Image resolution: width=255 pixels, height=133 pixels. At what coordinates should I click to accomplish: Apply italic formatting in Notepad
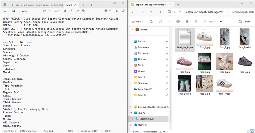(71, 11)
